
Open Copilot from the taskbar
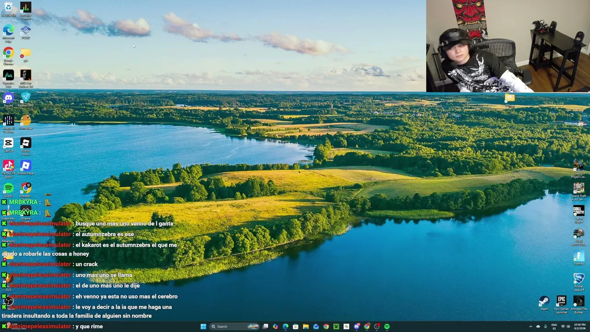(x=276, y=326)
